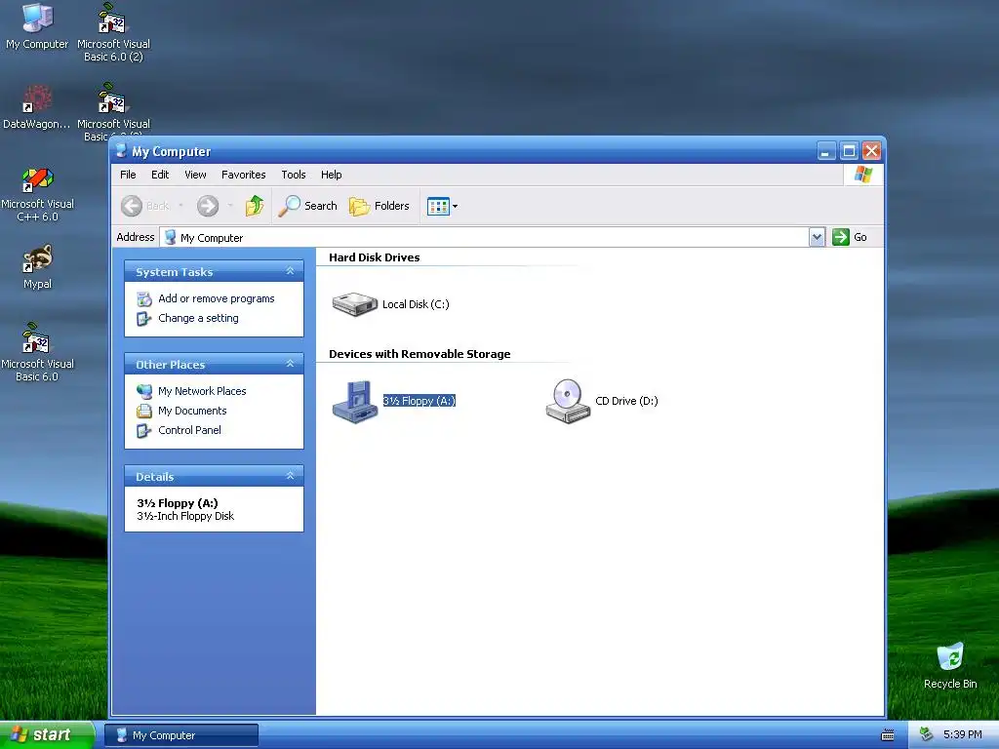Open Control Panel link

coord(189,430)
